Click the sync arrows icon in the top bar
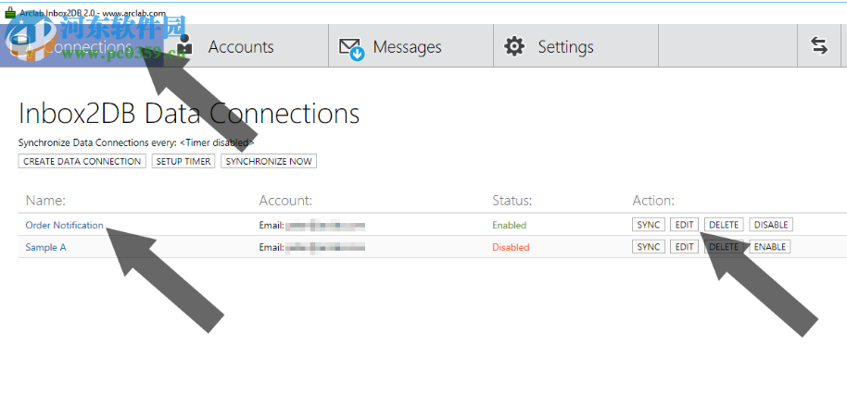The height and width of the screenshot is (419, 847). coord(819,46)
